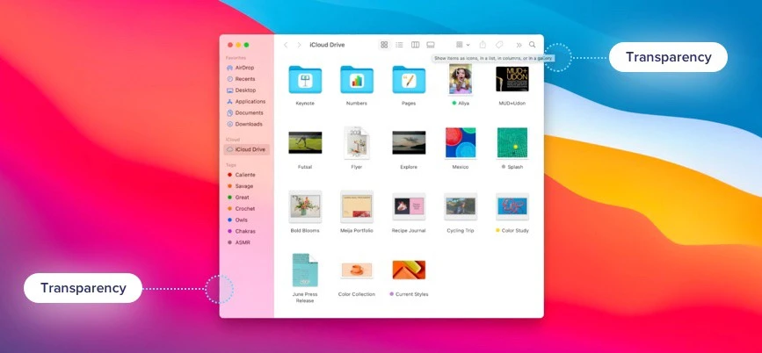Open Desktop from the sidebar
The image size is (762, 353).
[246, 90]
